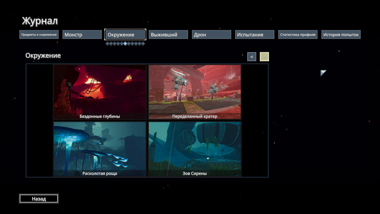
Task: Go to previous page with the < arrow
Action: pyautogui.click(x=252, y=56)
